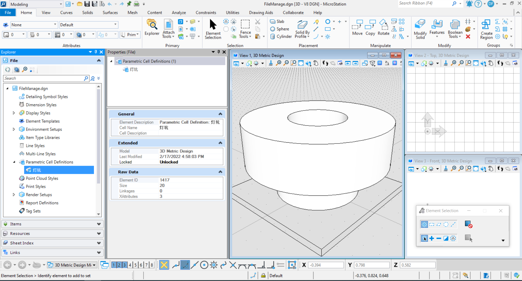Switch to the Surfaces ribbon tab
The width and height of the screenshot is (522, 281).
[110, 13]
